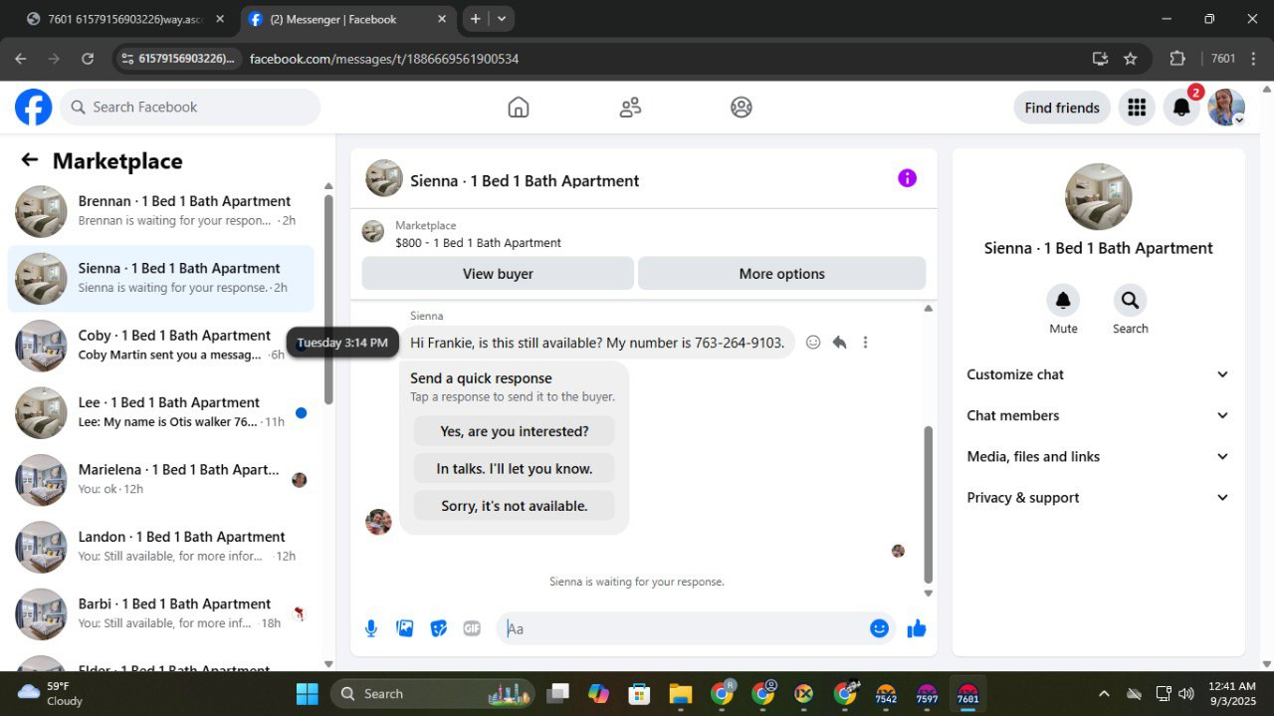Screen dimensions: 1274x716
Task: React to Sienna's message with emoji icon
Action: point(813,343)
